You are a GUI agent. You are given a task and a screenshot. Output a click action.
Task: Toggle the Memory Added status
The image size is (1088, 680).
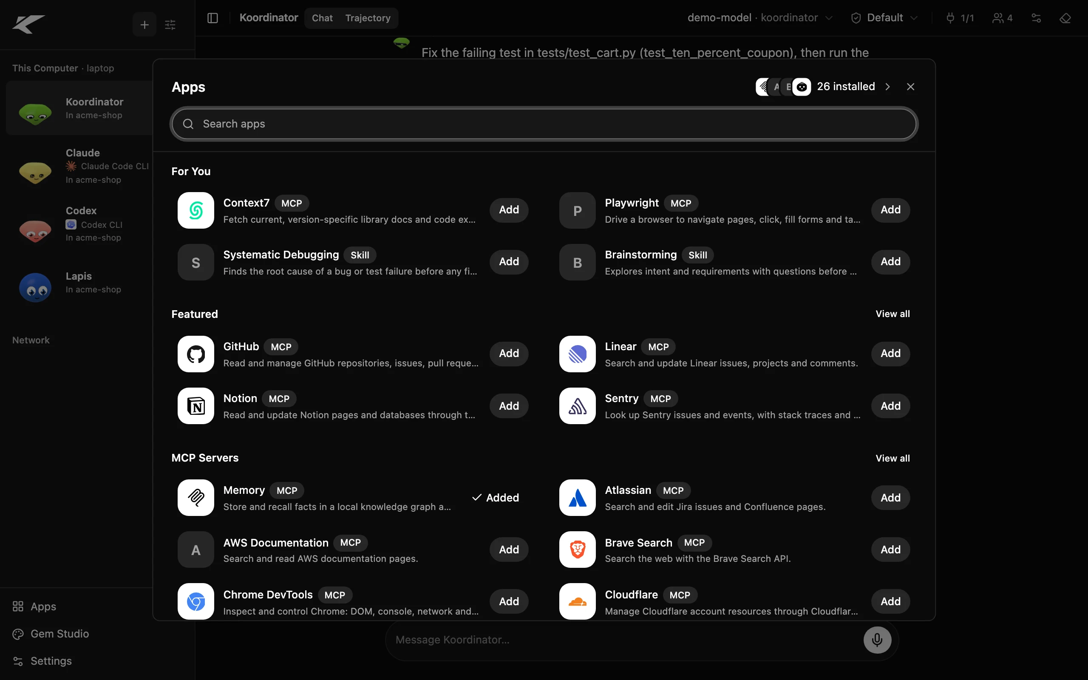[x=496, y=497]
